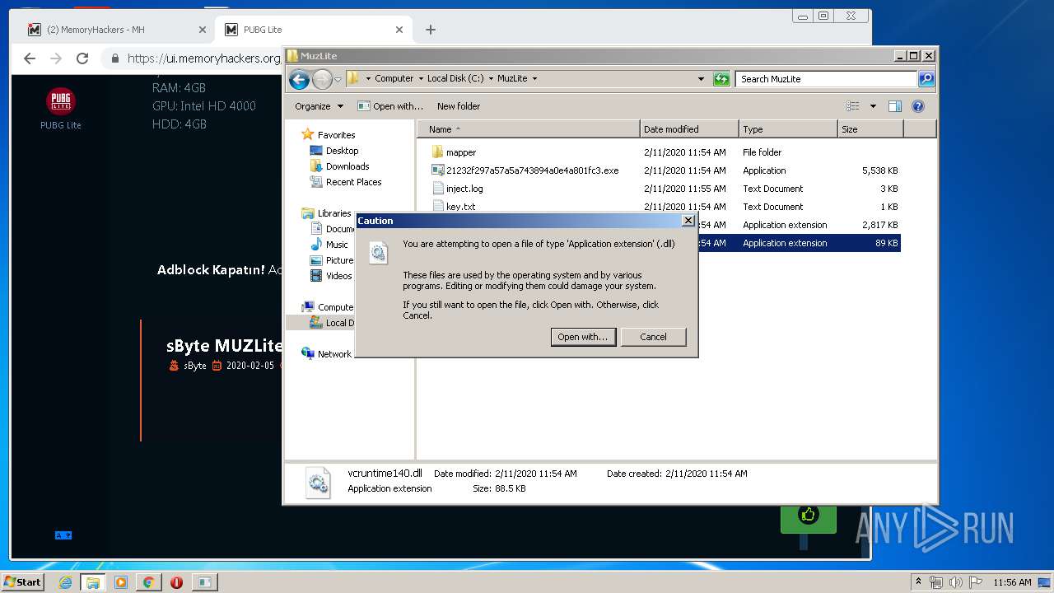Open dropdown arrow after MuzLite breadcrumb
The image size is (1054, 593).
coord(534,79)
